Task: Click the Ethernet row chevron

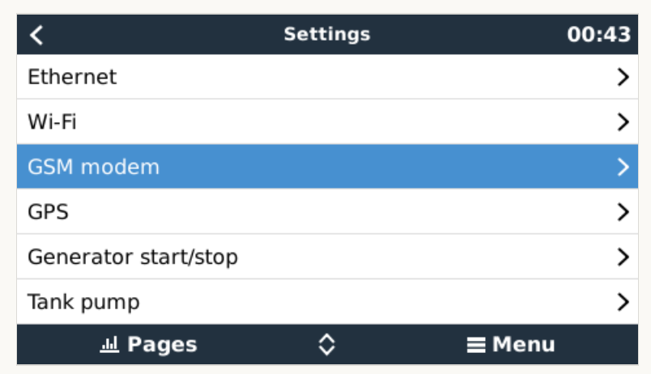Action: [x=623, y=77]
